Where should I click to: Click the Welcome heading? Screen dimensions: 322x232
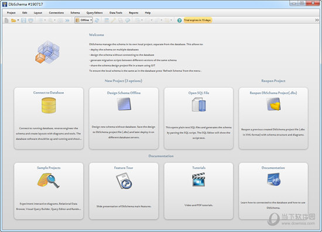coord(97,35)
